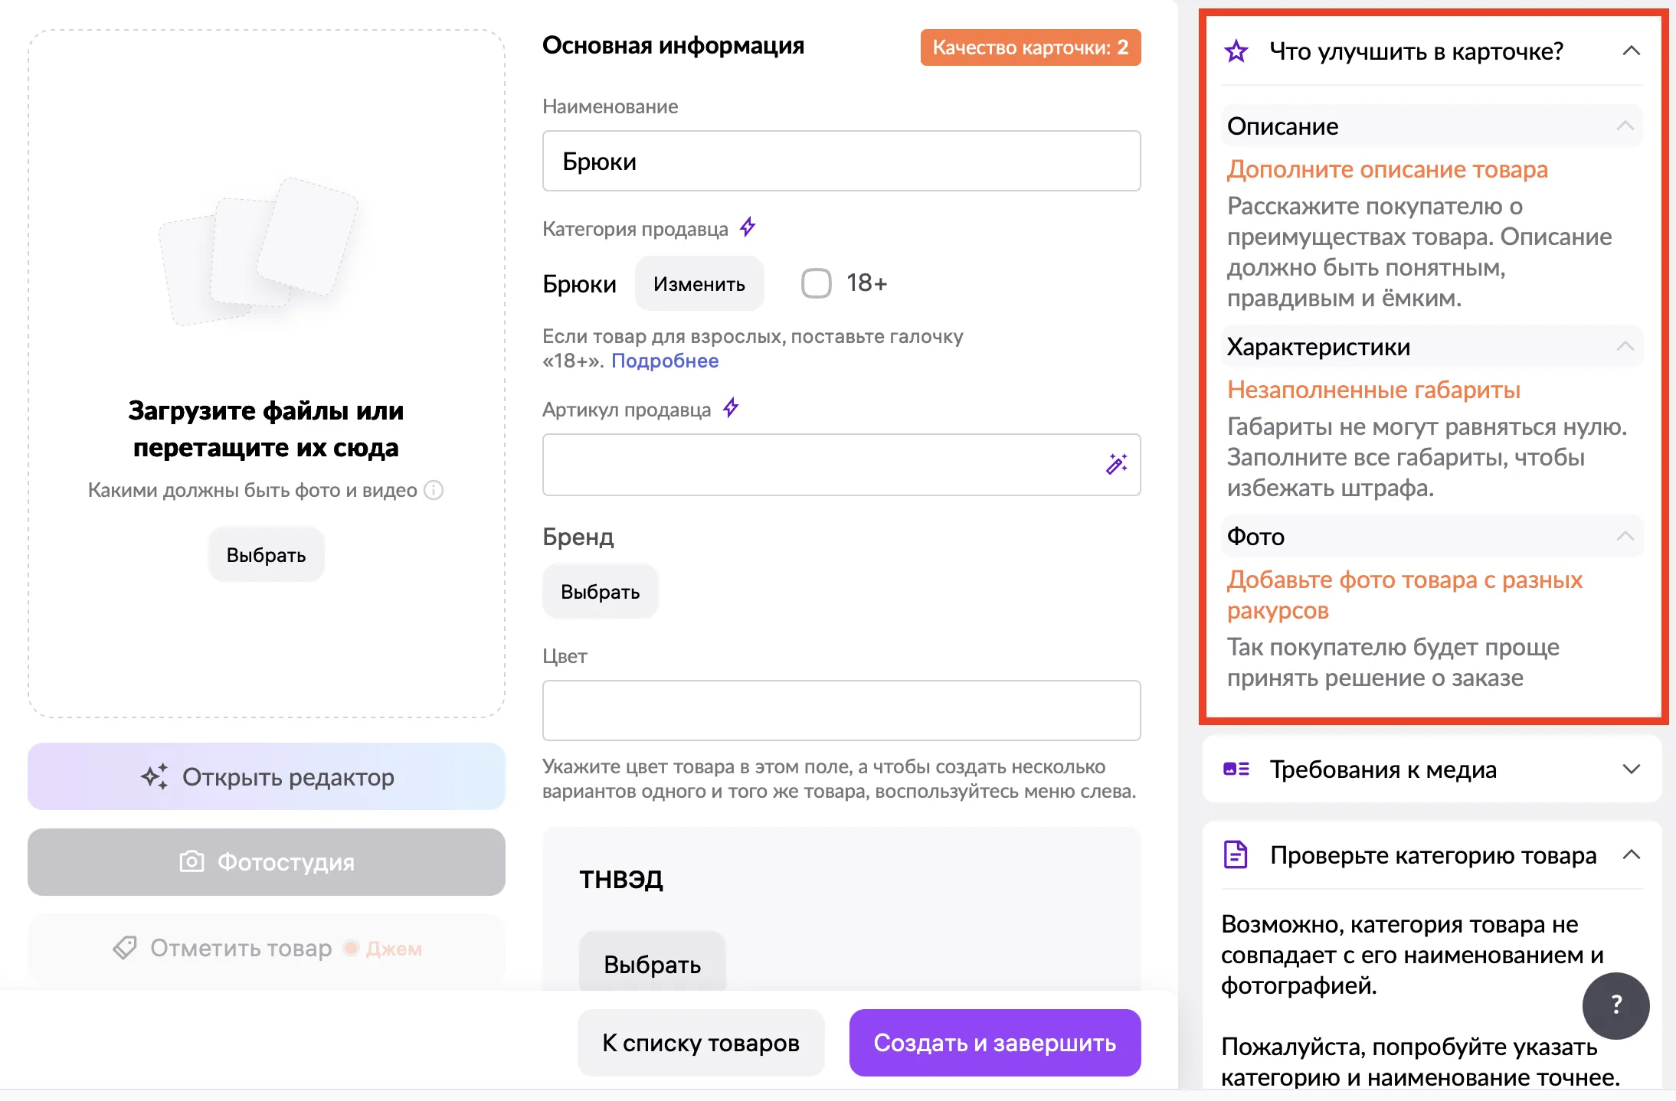Click the sparkle icon on Открыть редактор button
1676x1101 pixels.
tap(155, 776)
